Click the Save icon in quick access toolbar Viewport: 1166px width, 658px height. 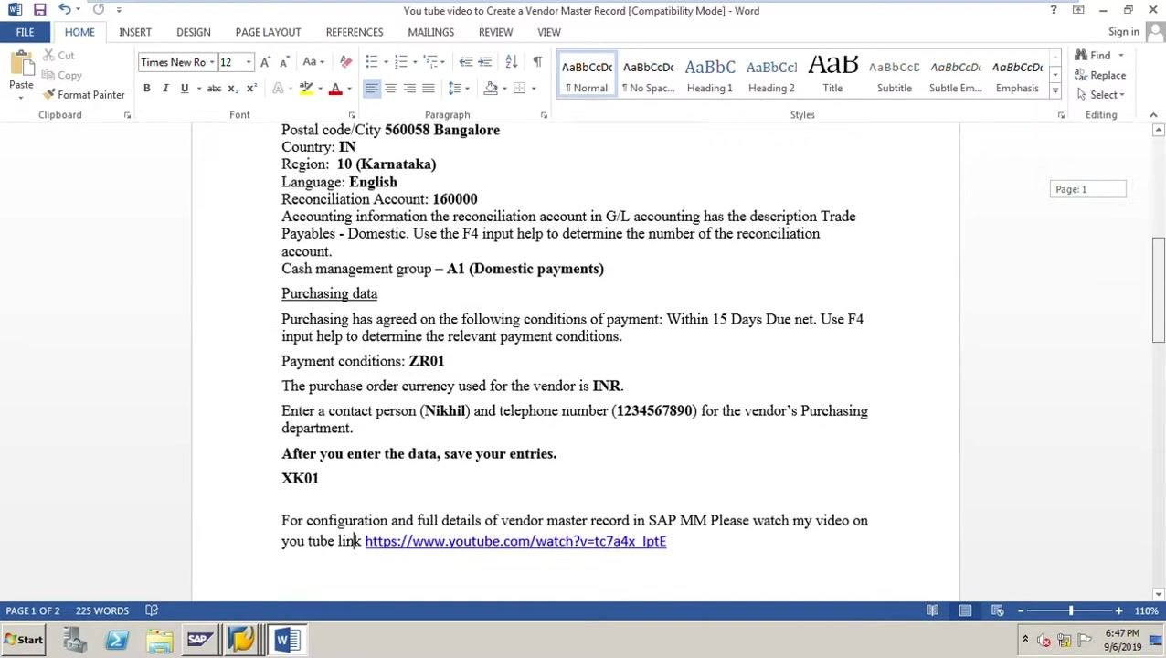tap(39, 10)
